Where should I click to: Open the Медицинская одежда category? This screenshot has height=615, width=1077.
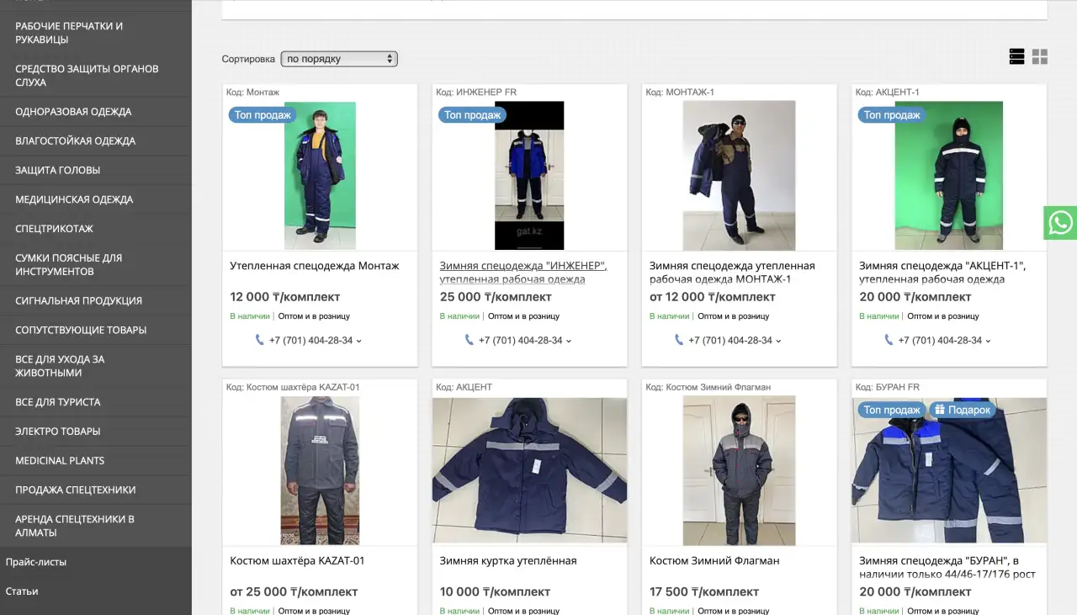(74, 199)
